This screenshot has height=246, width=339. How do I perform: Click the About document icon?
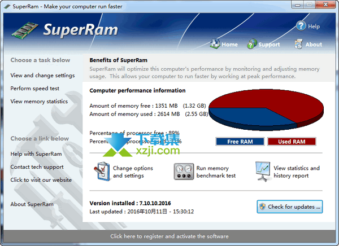click(x=298, y=44)
